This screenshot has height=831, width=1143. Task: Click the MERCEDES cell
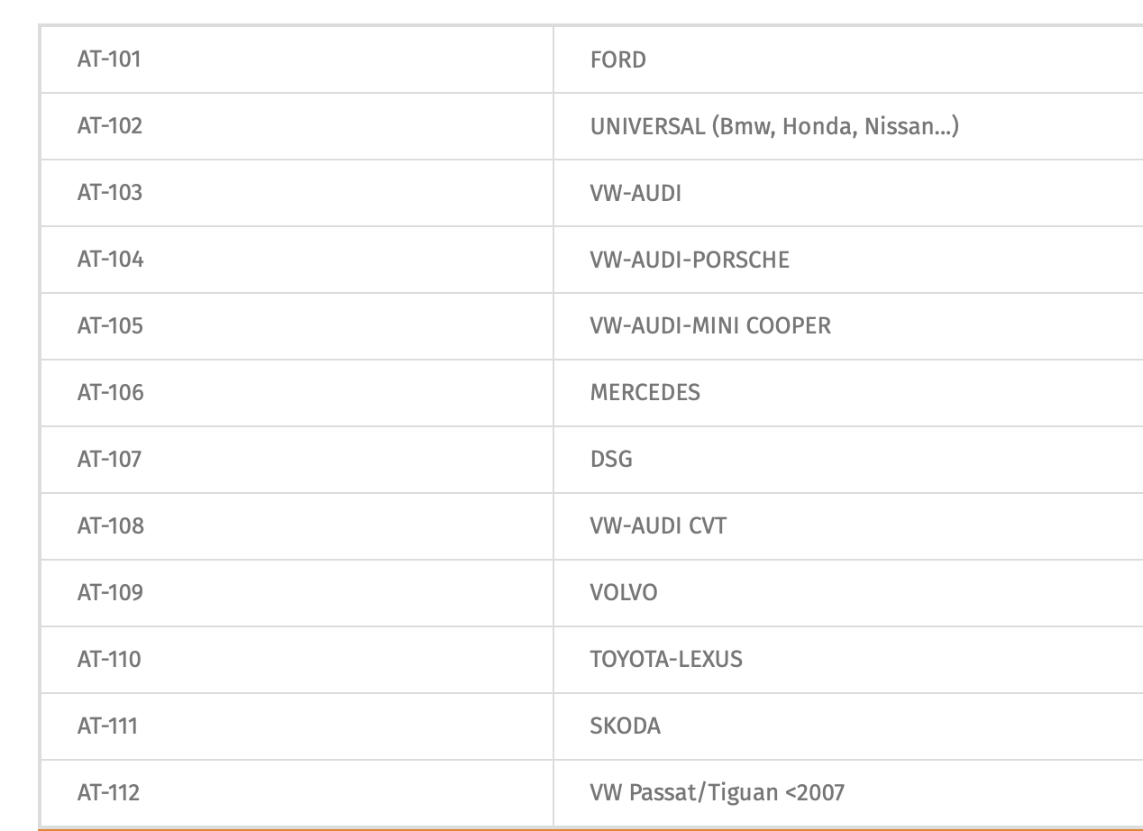(645, 393)
